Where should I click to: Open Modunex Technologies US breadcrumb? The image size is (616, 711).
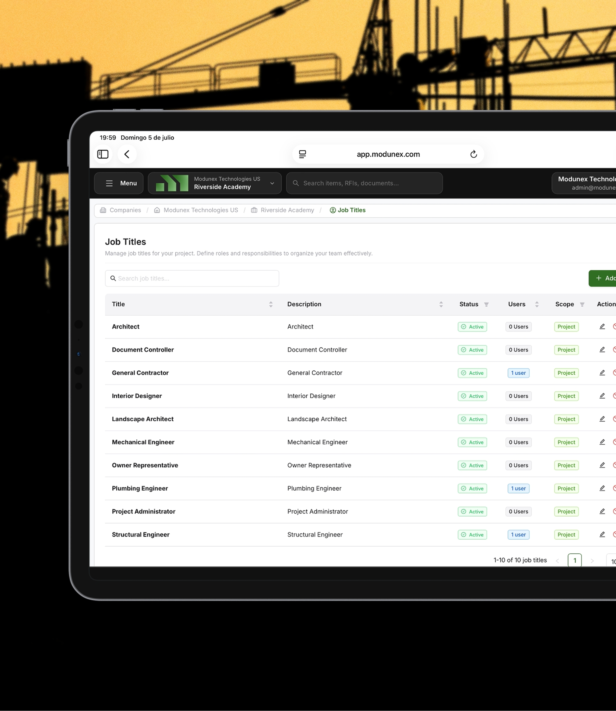(196, 210)
